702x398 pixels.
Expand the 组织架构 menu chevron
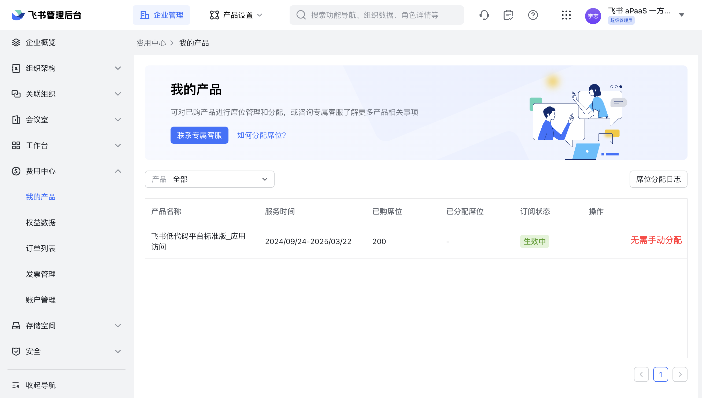pos(118,68)
